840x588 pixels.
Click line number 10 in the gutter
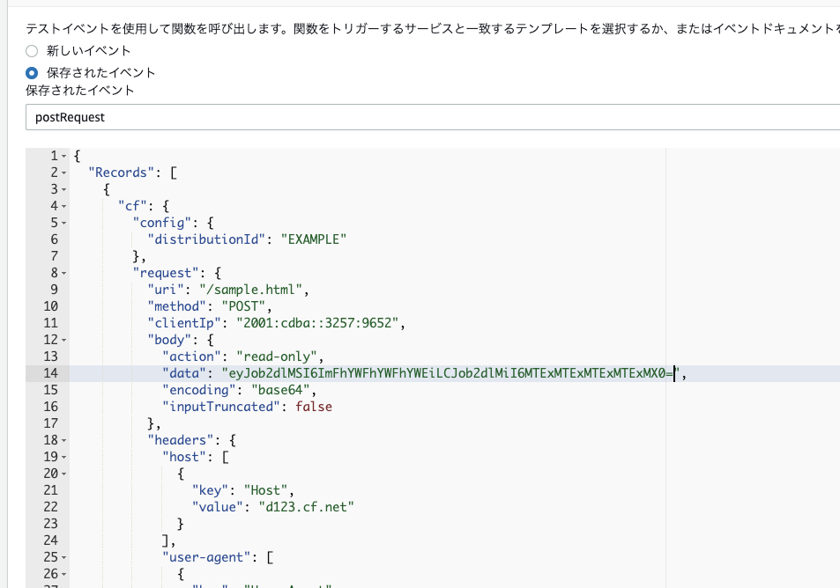pos(50,305)
